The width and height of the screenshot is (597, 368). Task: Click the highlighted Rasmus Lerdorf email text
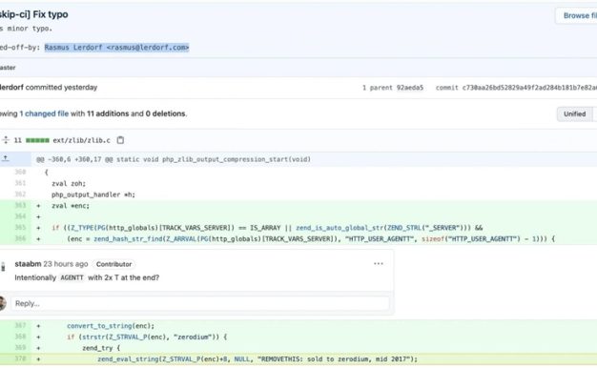[116, 48]
